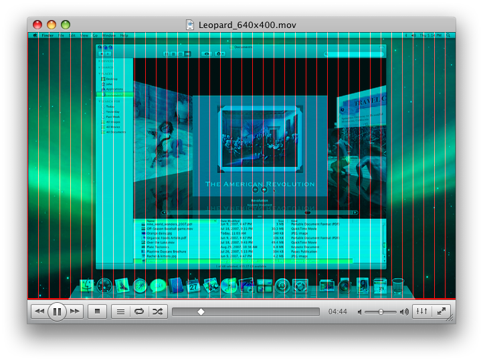The width and height of the screenshot is (483, 361).
Task: Mute audio using the small speaker icon
Action: pos(359,312)
